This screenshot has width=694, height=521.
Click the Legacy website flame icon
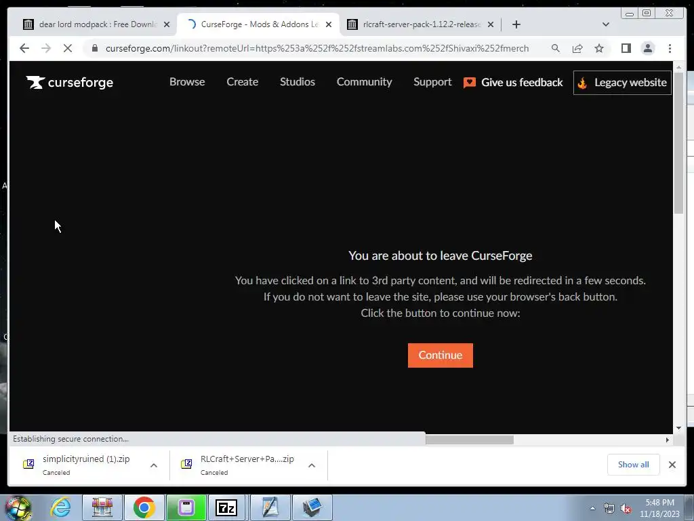[x=582, y=82]
